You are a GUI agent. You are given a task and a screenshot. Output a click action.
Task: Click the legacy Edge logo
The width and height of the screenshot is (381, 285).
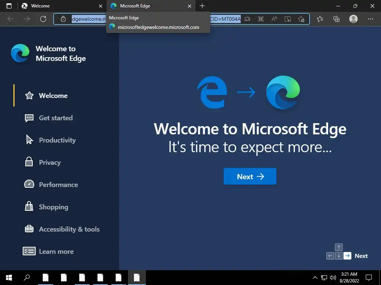coord(212,92)
